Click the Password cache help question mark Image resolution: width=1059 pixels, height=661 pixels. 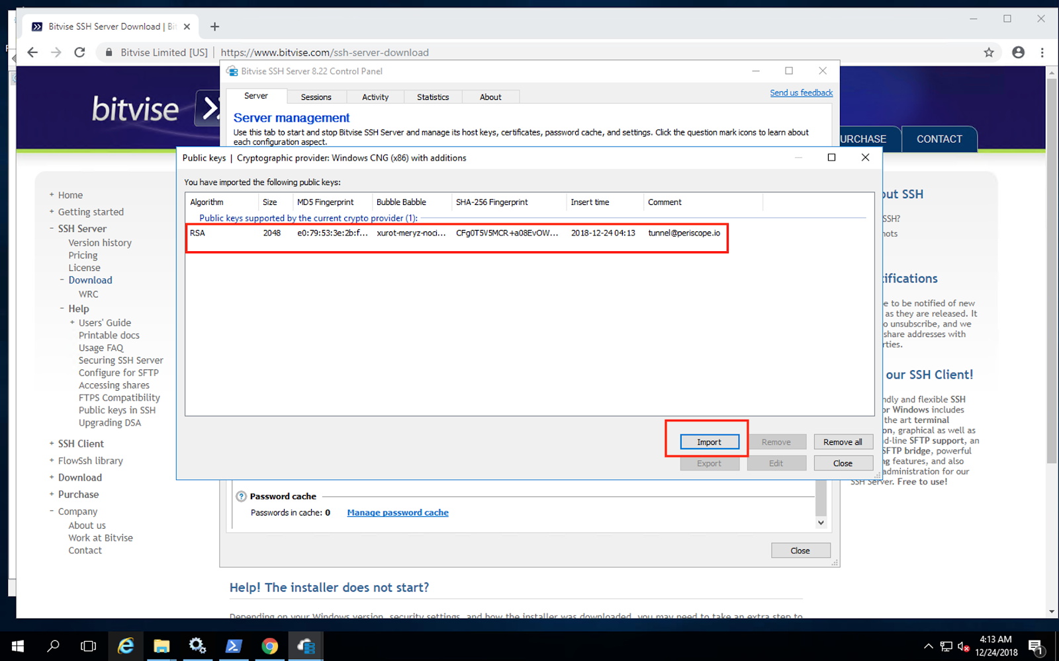[242, 496]
